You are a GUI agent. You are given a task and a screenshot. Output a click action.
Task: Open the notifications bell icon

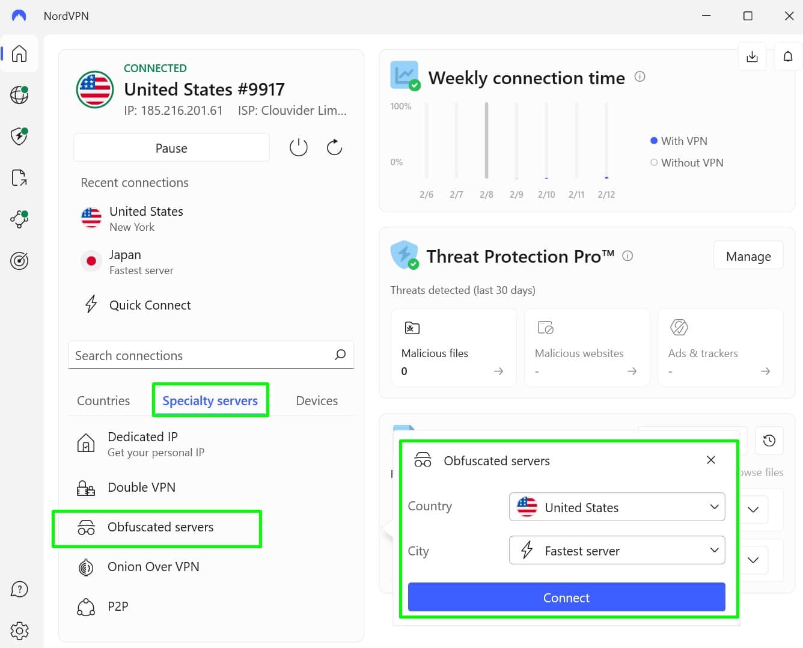[x=788, y=57]
